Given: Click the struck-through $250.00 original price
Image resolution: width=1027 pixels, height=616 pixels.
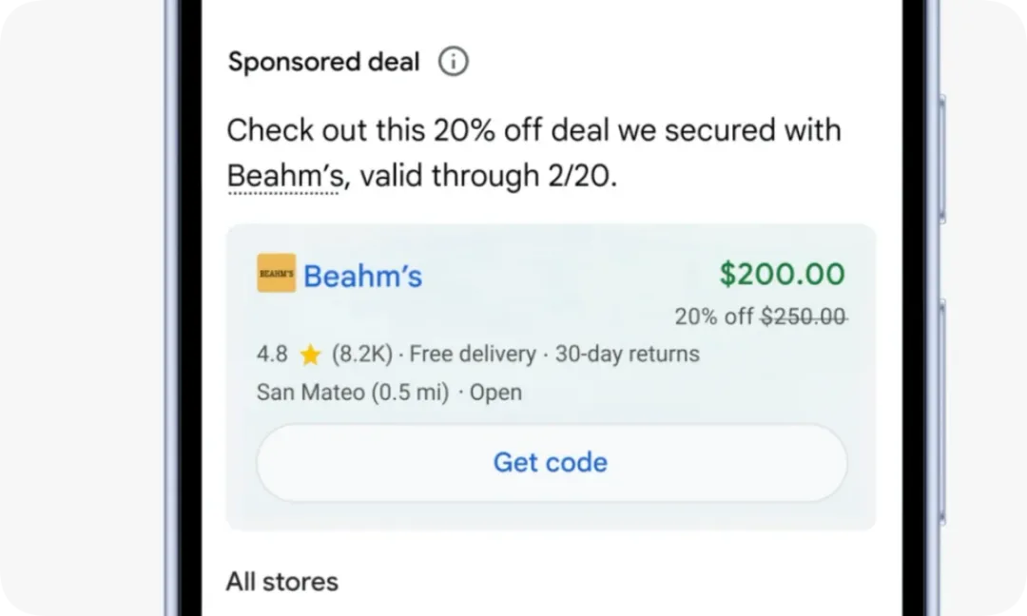Looking at the screenshot, I should [x=804, y=317].
